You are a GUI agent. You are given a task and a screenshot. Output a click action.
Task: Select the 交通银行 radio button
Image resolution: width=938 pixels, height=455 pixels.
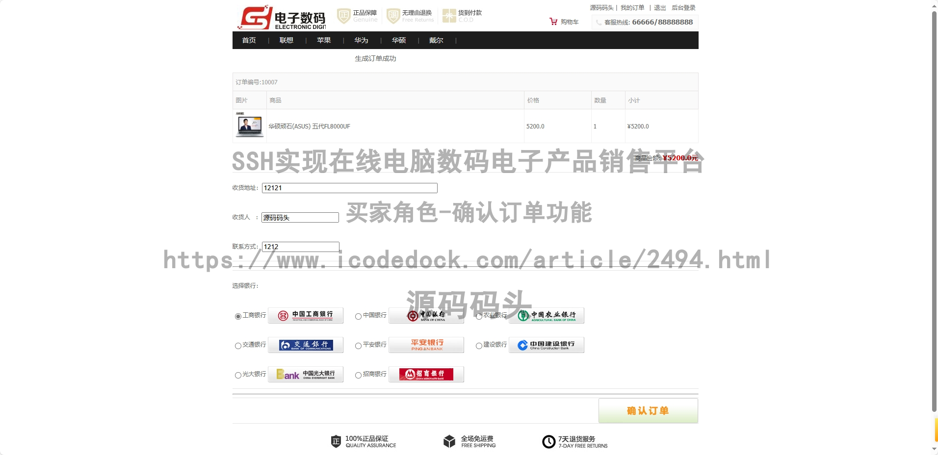(238, 346)
